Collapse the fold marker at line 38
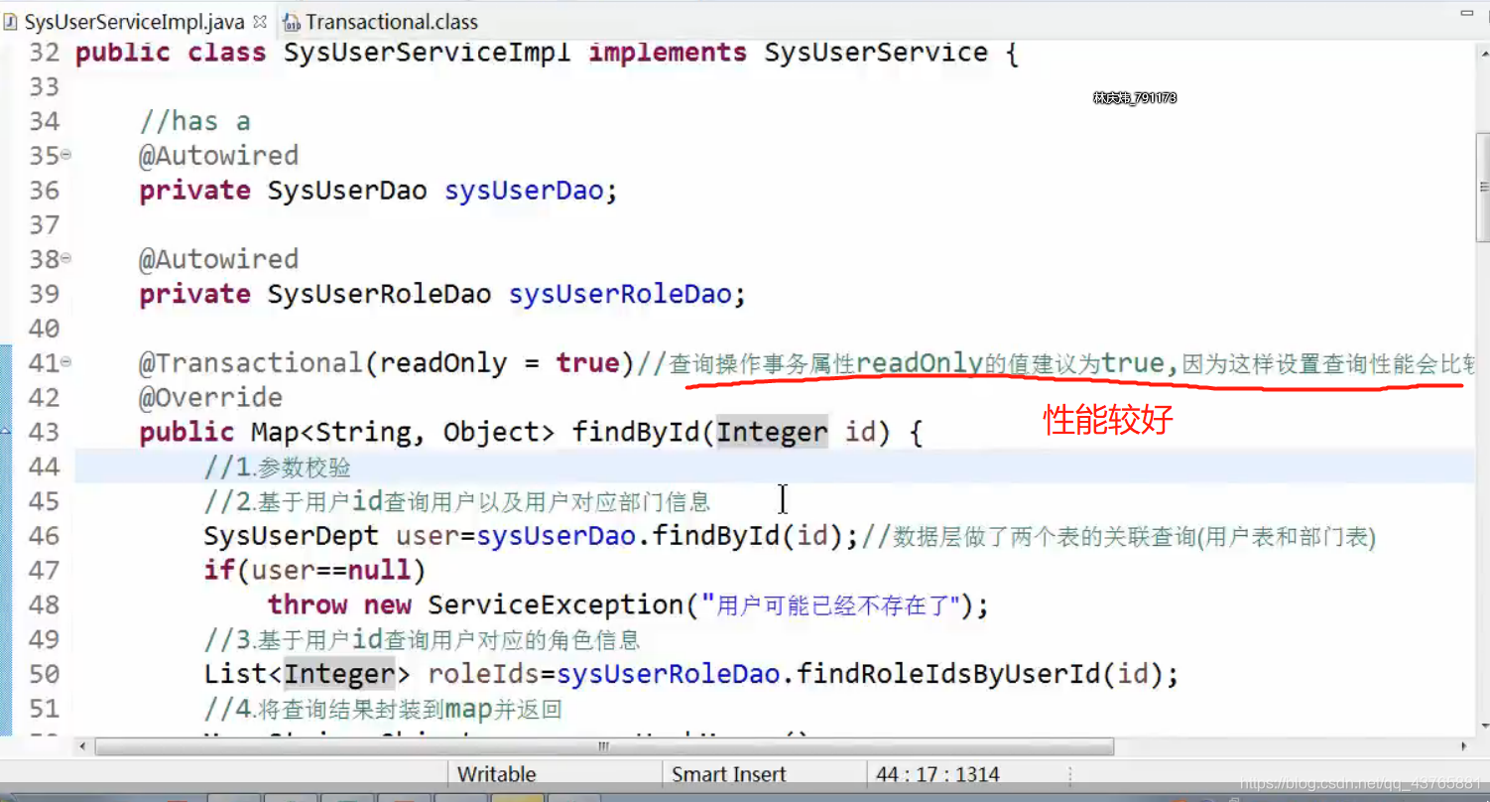 pyautogui.click(x=66, y=258)
